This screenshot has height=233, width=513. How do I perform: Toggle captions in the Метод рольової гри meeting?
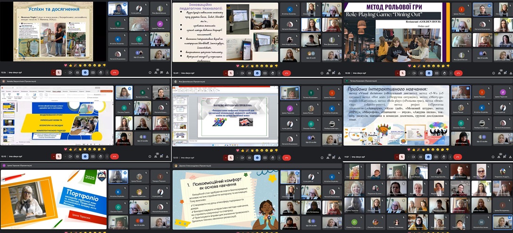pyautogui.click(x=420, y=73)
